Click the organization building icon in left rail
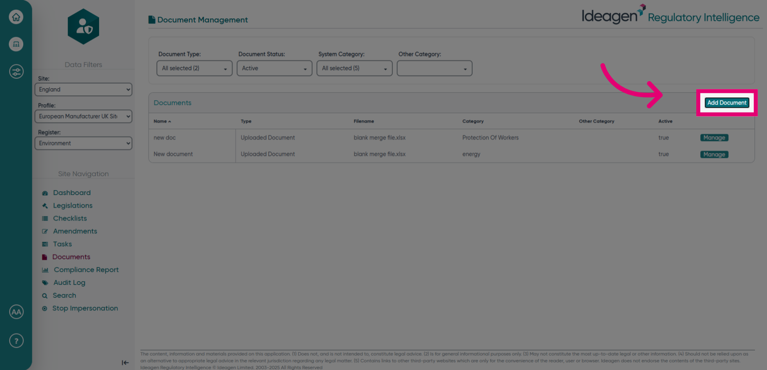 pyautogui.click(x=16, y=44)
